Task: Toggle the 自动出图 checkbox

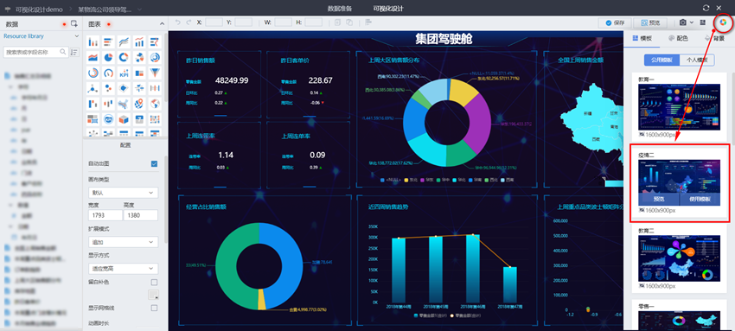Action: point(154,164)
